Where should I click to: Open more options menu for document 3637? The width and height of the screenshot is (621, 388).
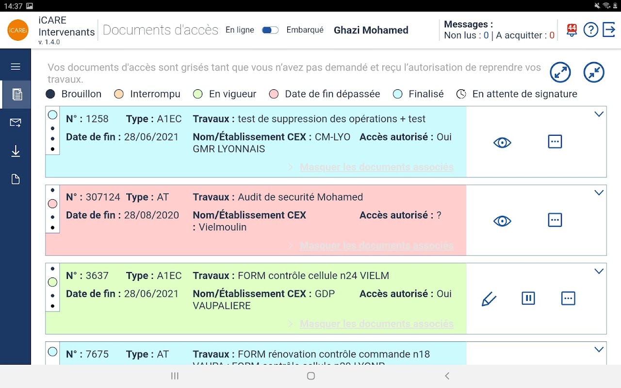[x=568, y=298]
